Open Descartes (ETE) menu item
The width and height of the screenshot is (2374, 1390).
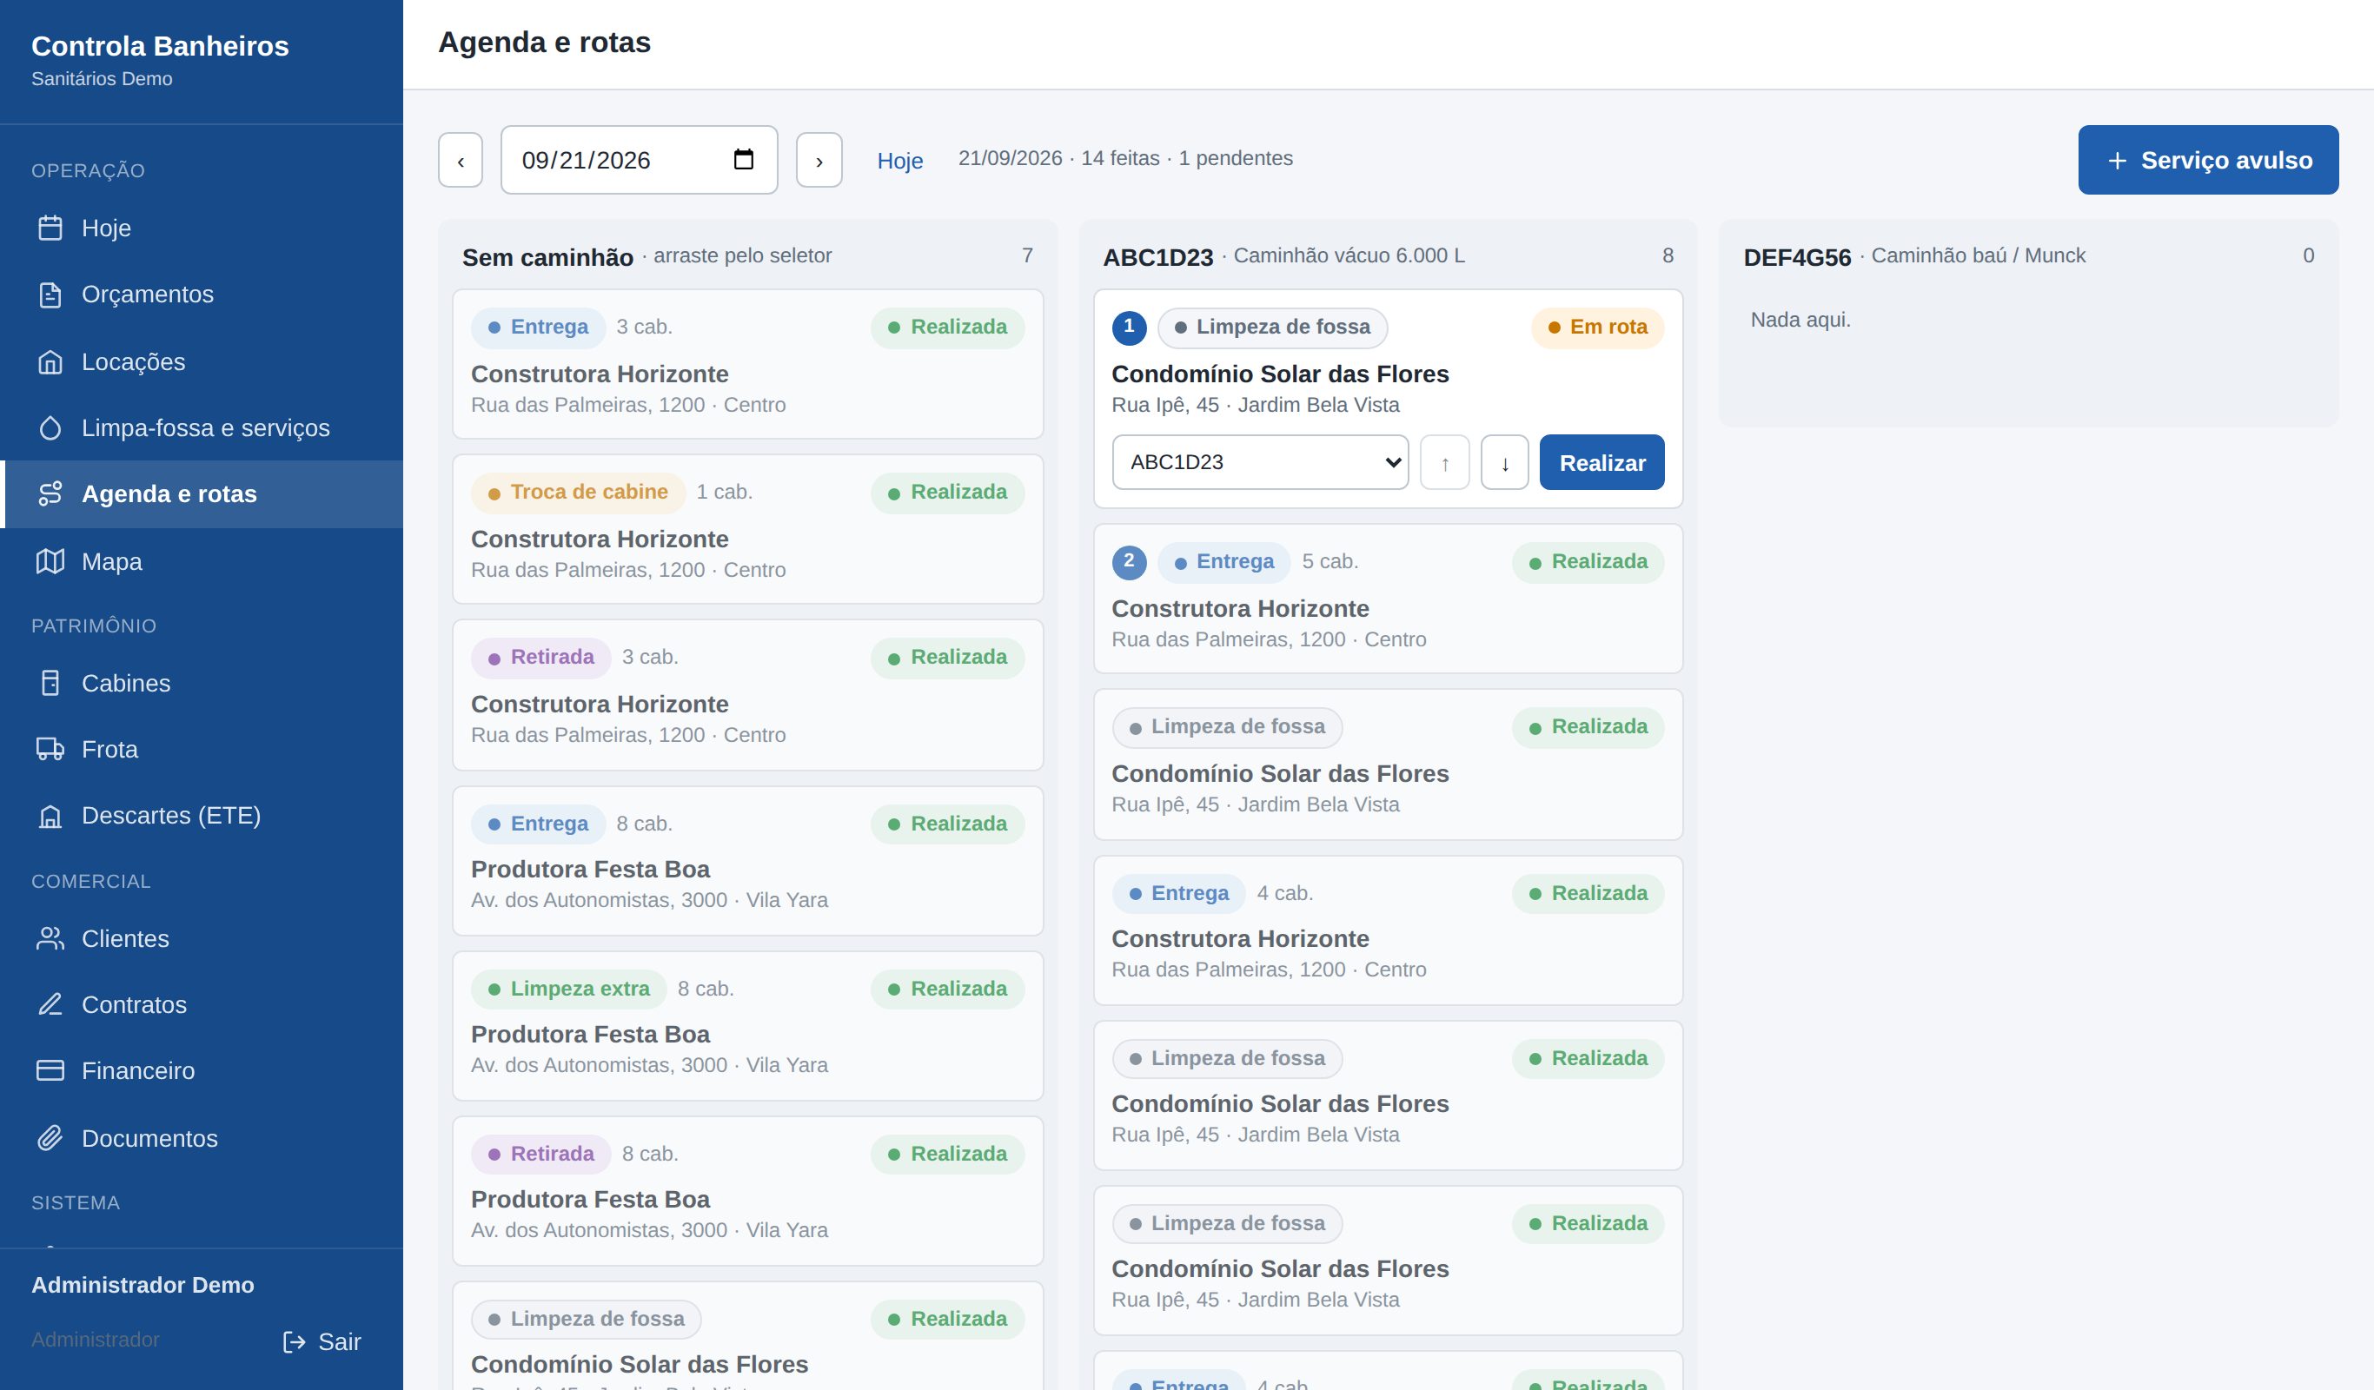pos(202,816)
